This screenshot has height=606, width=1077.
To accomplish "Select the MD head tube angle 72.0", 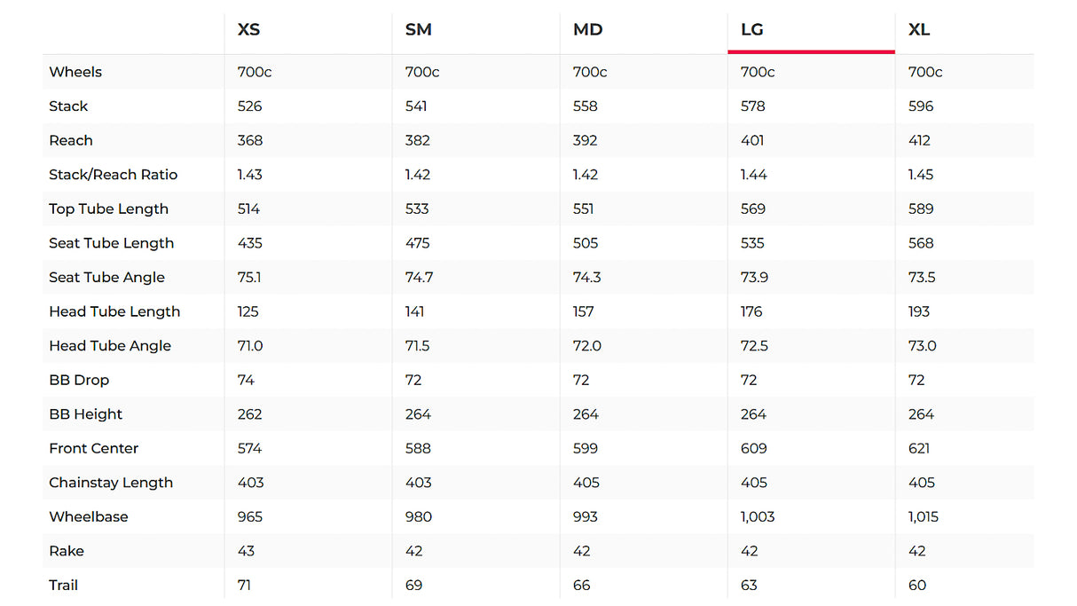I will point(586,346).
